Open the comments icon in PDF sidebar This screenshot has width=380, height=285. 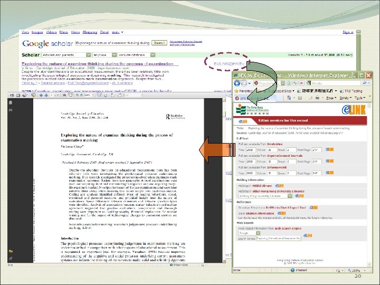[x=11, y=251]
